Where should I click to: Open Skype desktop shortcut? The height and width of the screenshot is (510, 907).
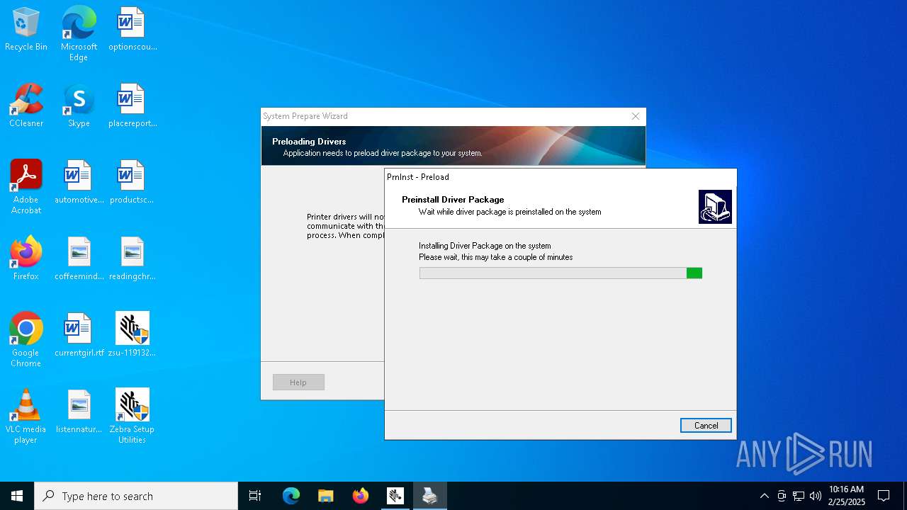tap(79, 106)
